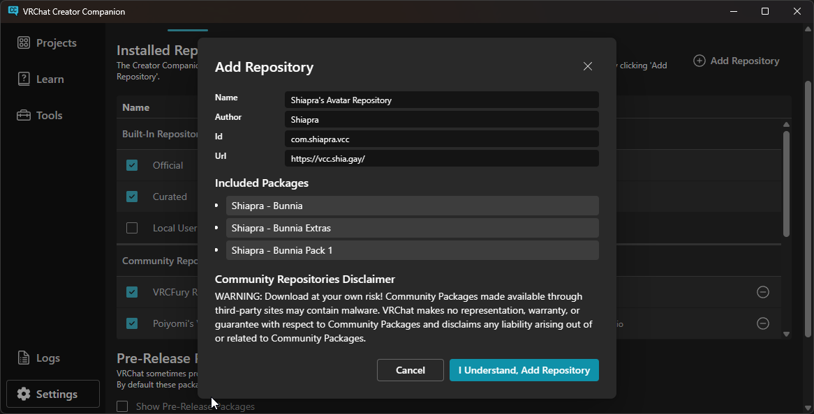Disable the VRCFury repository checkbox
The width and height of the screenshot is (814, 414).
[x=132, y=292]
